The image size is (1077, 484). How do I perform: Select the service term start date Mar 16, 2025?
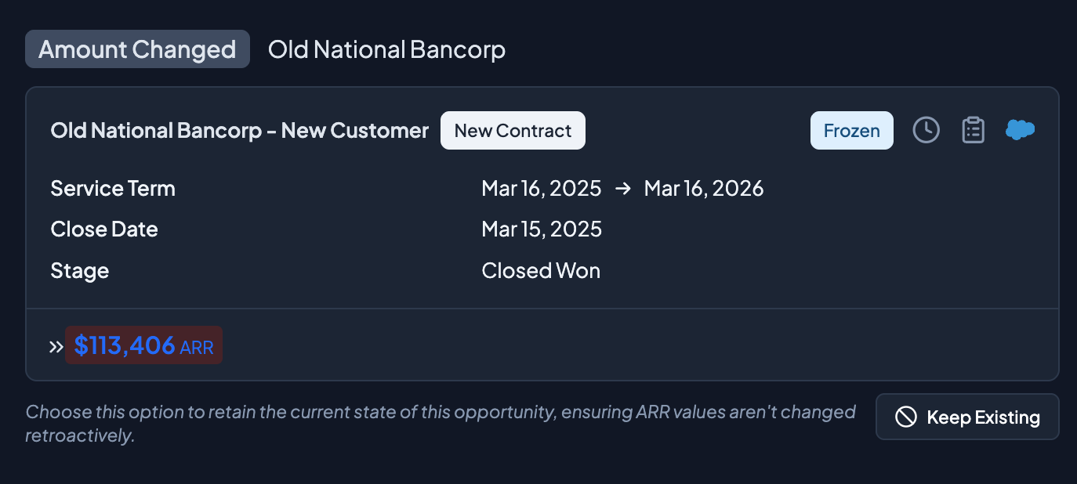point(542,189)
